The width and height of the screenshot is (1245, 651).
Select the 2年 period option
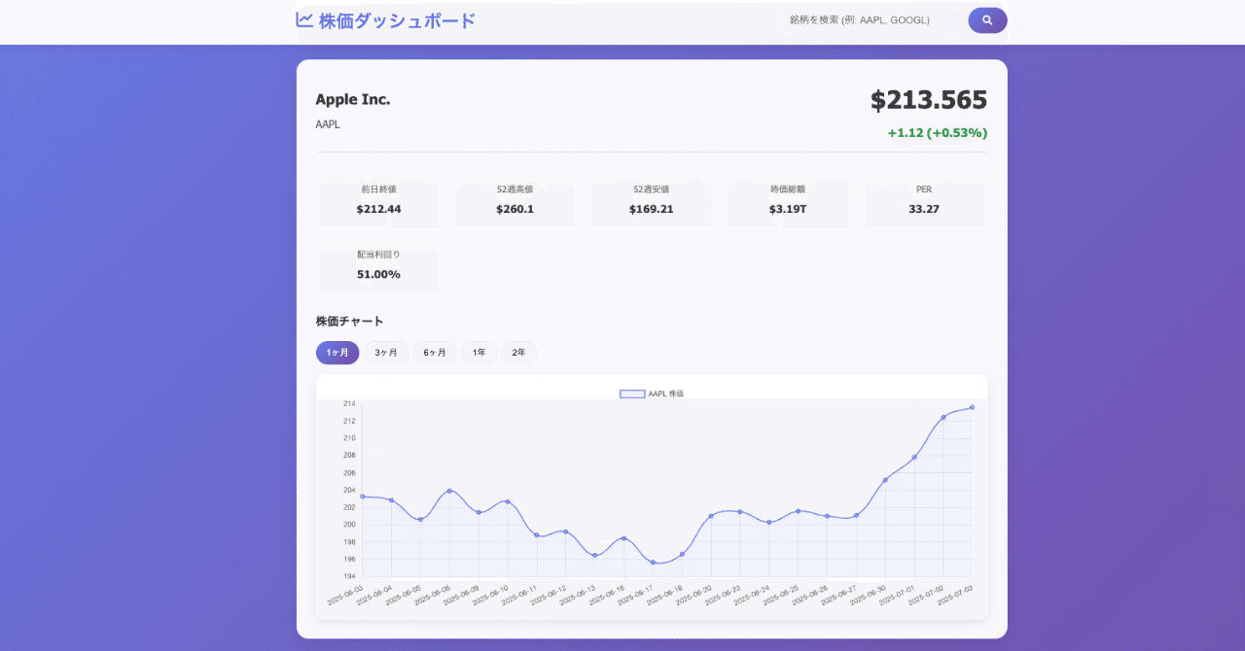(x=518, y=352)
